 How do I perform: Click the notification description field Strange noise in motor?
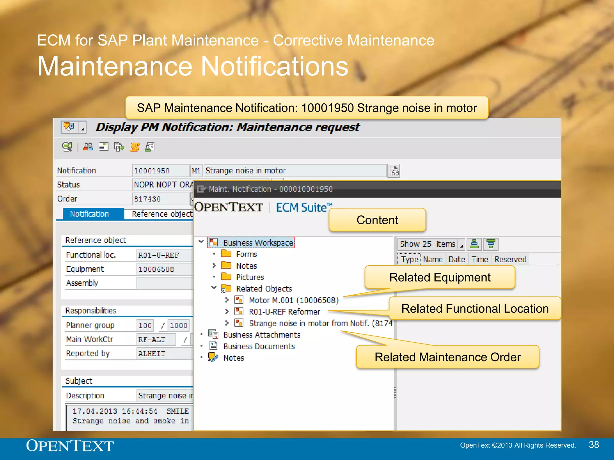click(295, 171)
